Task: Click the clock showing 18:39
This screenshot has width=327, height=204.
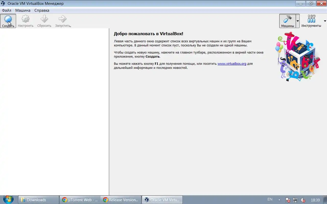Action: 315,200
